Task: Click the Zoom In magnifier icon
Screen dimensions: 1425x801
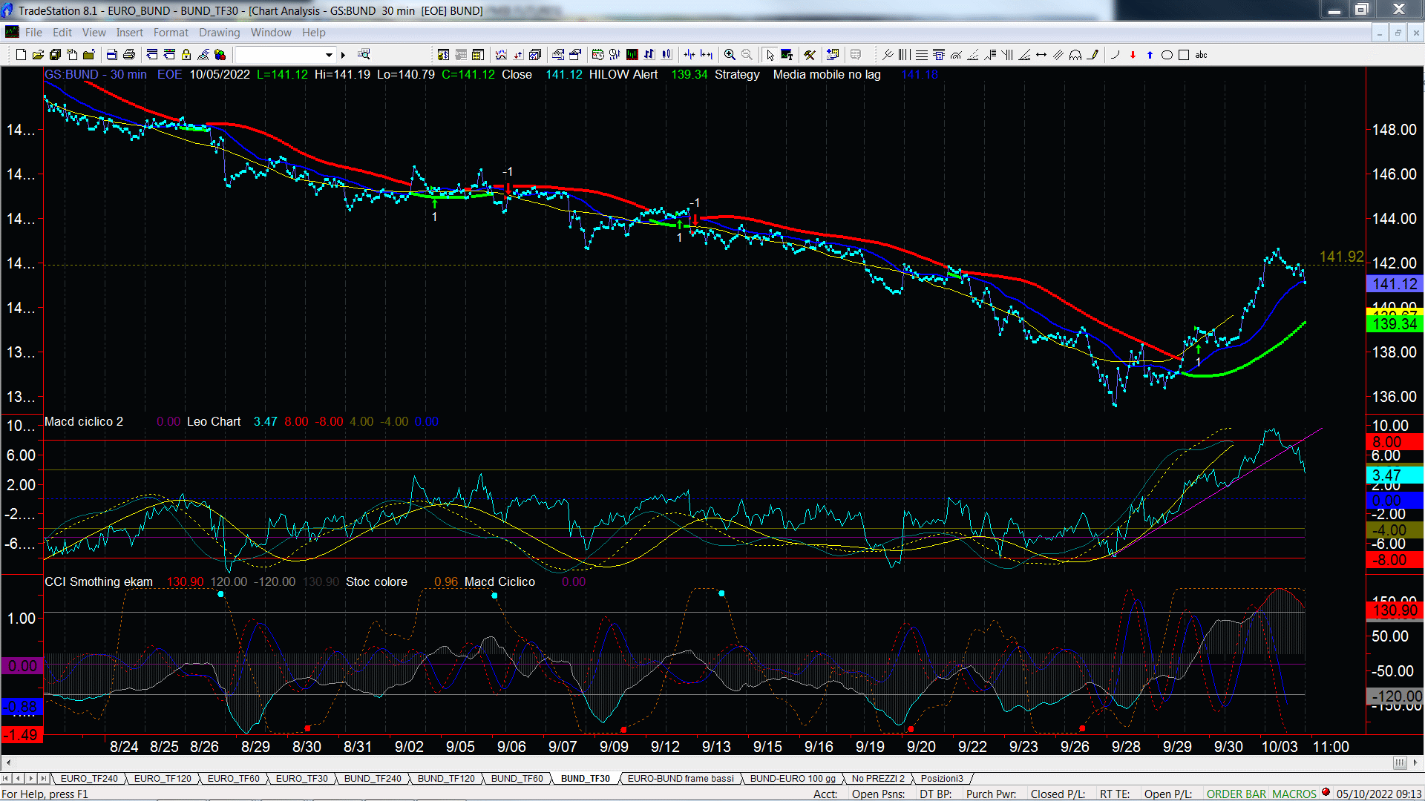Action: tap(730, 55)
